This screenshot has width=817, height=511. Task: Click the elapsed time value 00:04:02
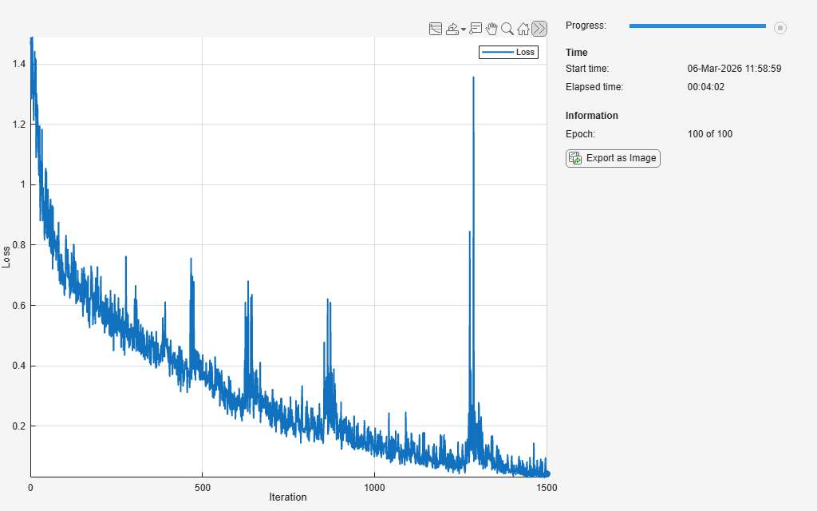(705, 87)
